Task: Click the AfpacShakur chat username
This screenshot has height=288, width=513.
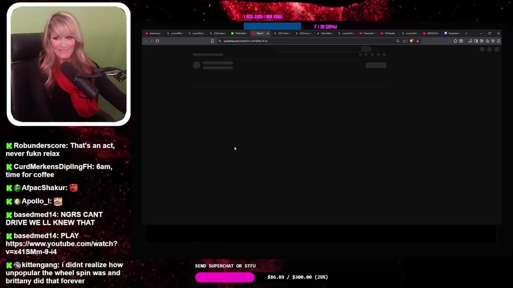Action: [44, 188]
